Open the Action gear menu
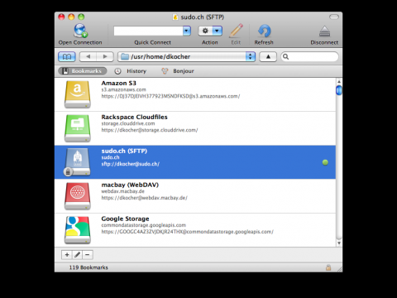 [210, 31]
